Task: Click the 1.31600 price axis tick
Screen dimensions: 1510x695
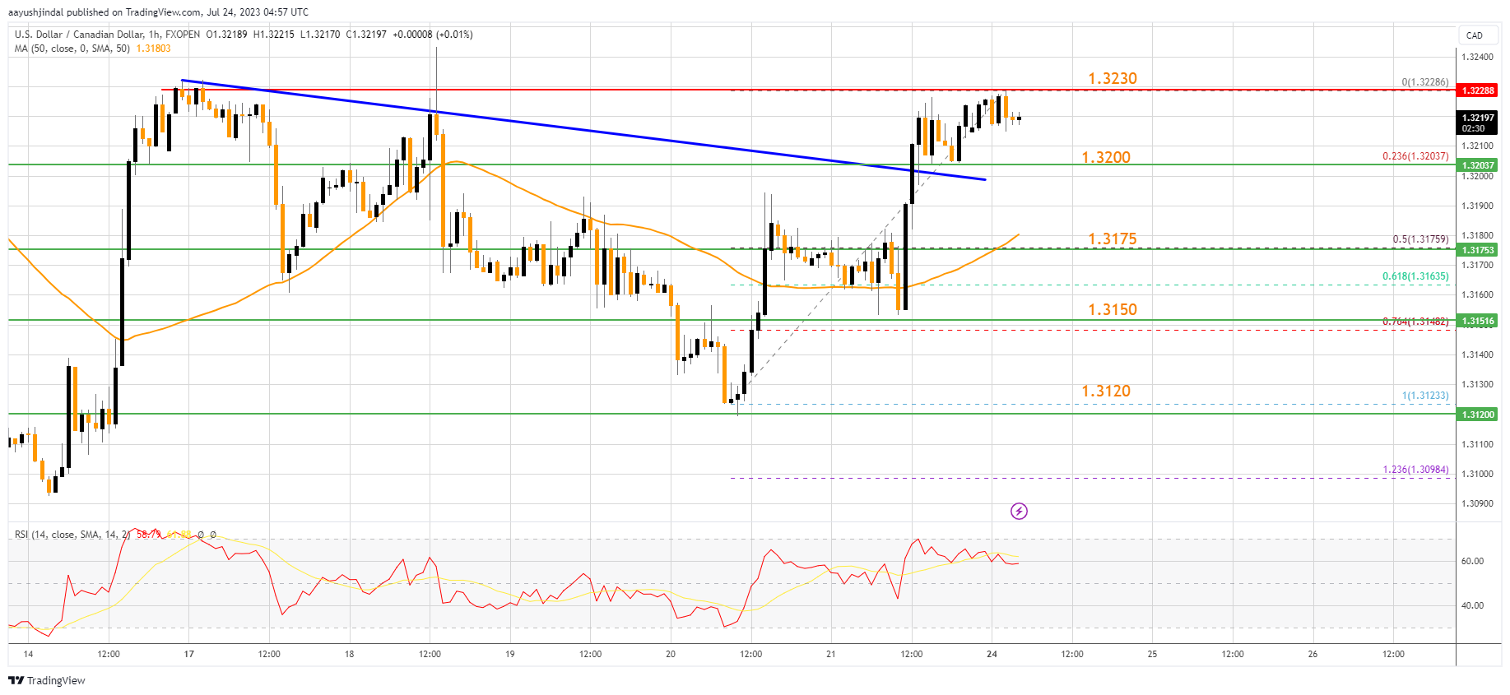Action: click(1477, 294)
